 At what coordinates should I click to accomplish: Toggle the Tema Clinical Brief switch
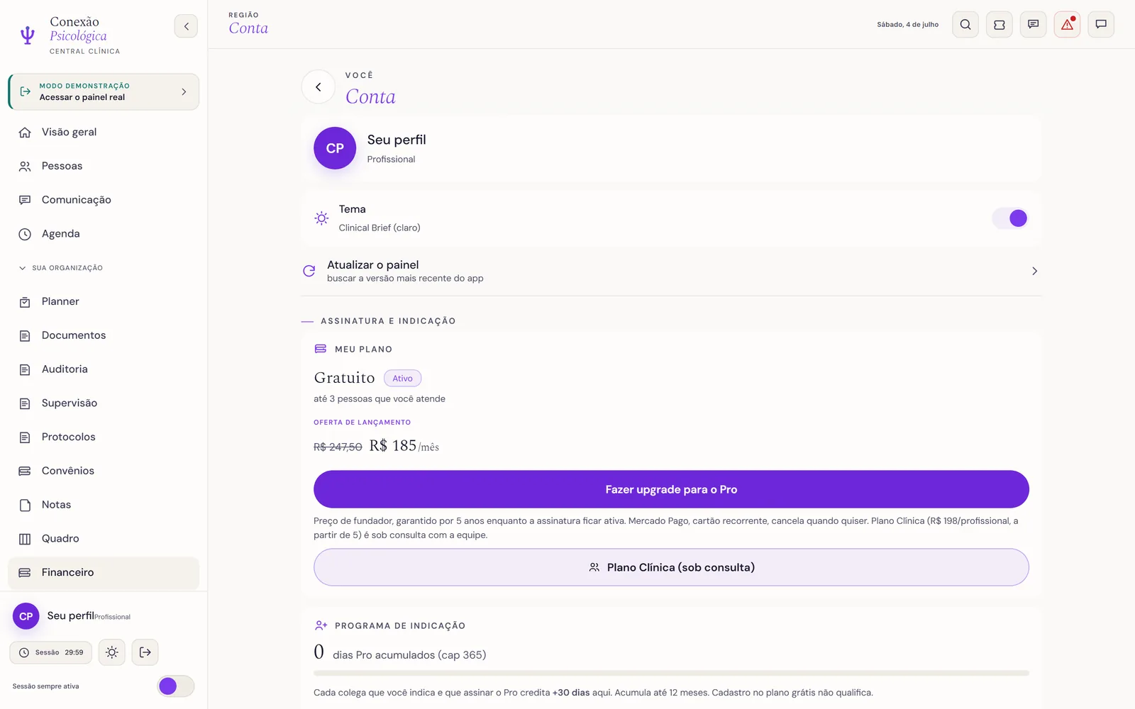tap(1010, 218)
